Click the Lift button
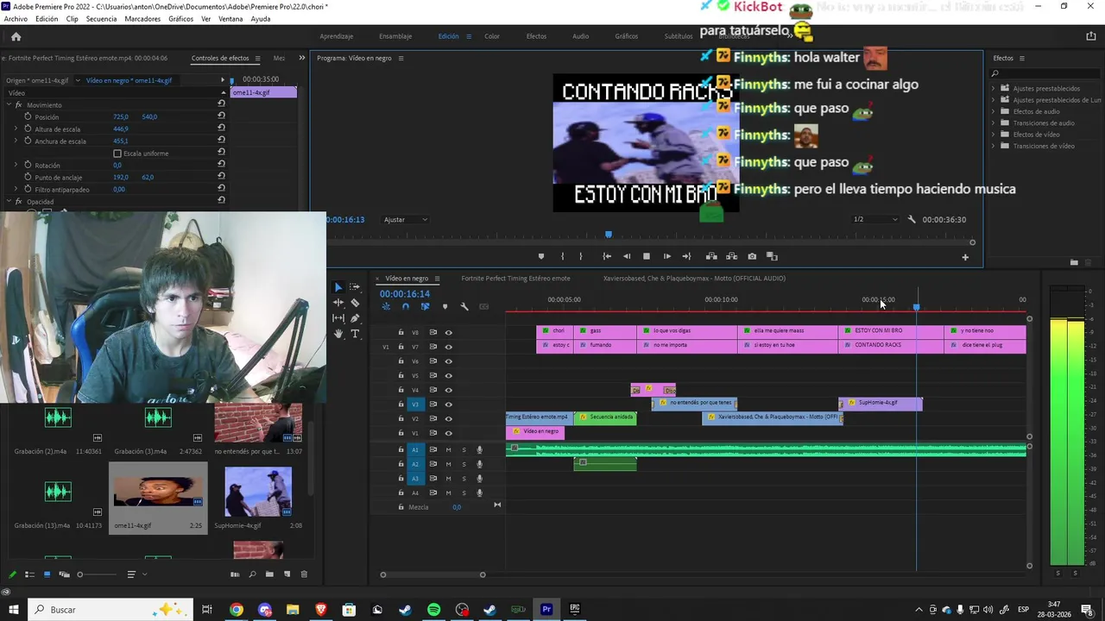This screenshot has height=621, width=1105. click(711, 256)
